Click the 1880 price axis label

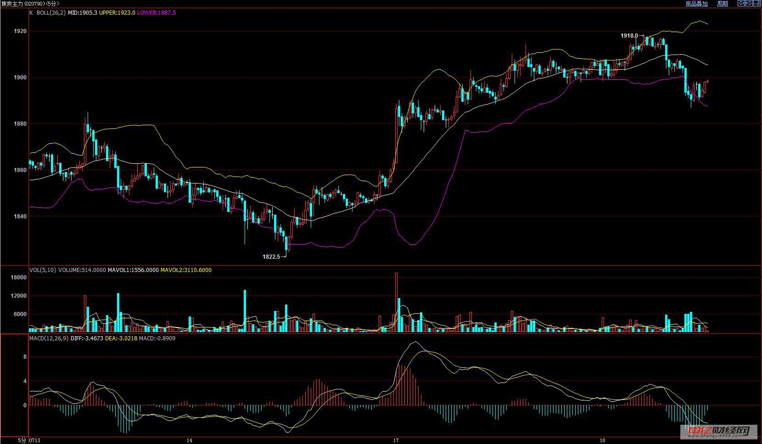click(x=21, y=124)
